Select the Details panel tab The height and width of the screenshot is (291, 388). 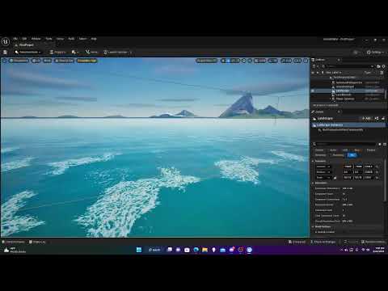(319, 112)
